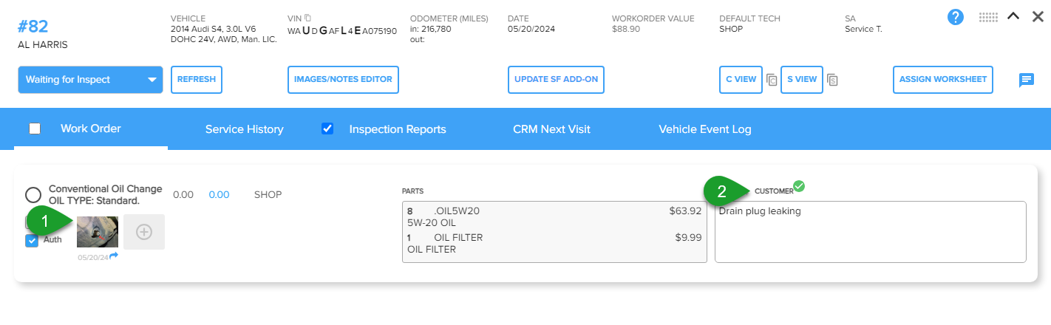This screenshot has width=1051, height=325.
Task: Click the blue 0.00 value link
Action: point(219,194)
